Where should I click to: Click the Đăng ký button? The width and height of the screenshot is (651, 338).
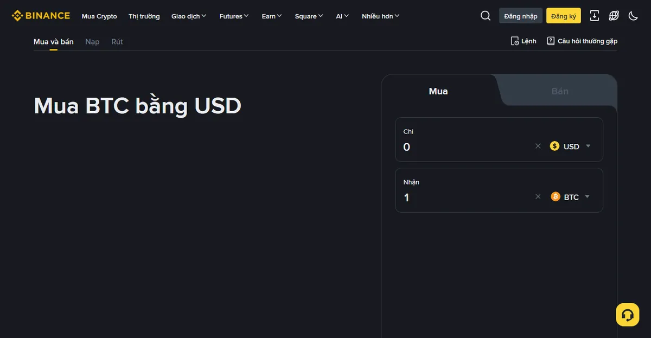[564, 16]
